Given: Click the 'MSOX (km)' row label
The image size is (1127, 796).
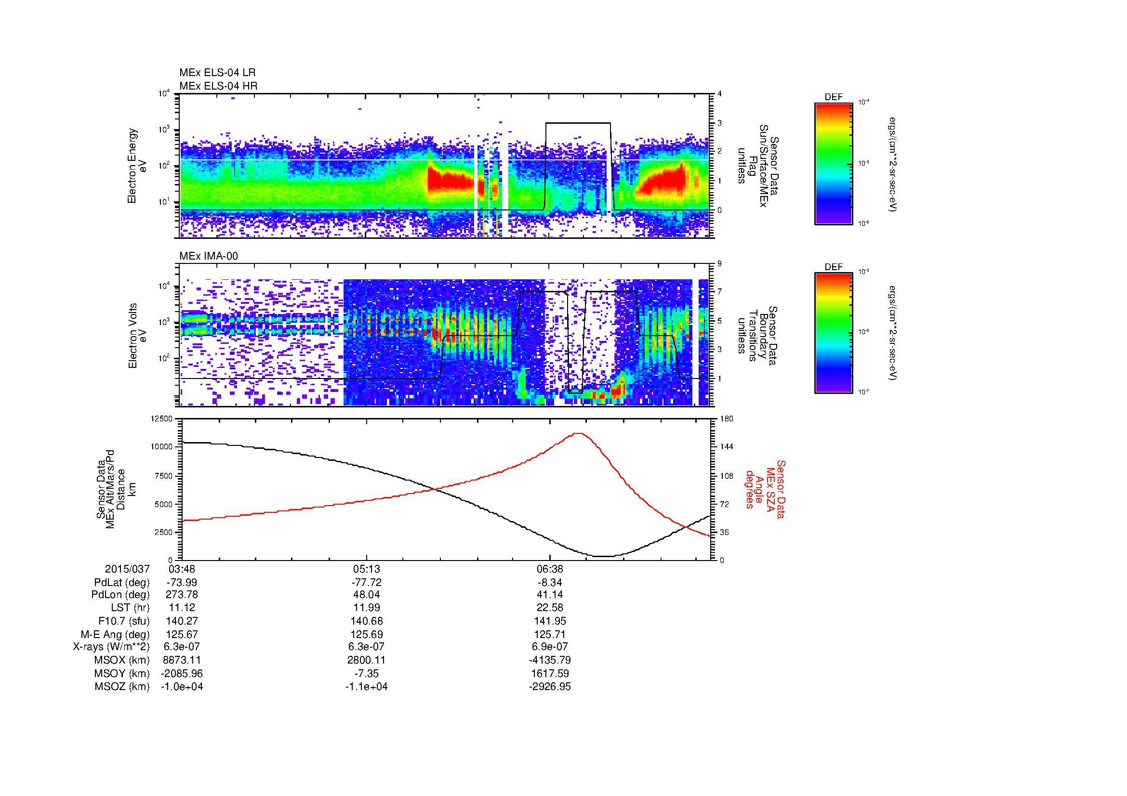Looking at the screenshot, I should tap(122, 660).
